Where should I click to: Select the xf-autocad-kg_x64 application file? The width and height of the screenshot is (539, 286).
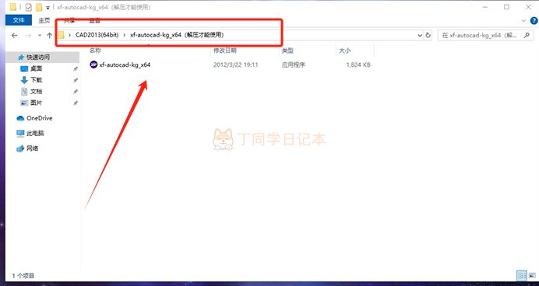click(x=125, y=65)
